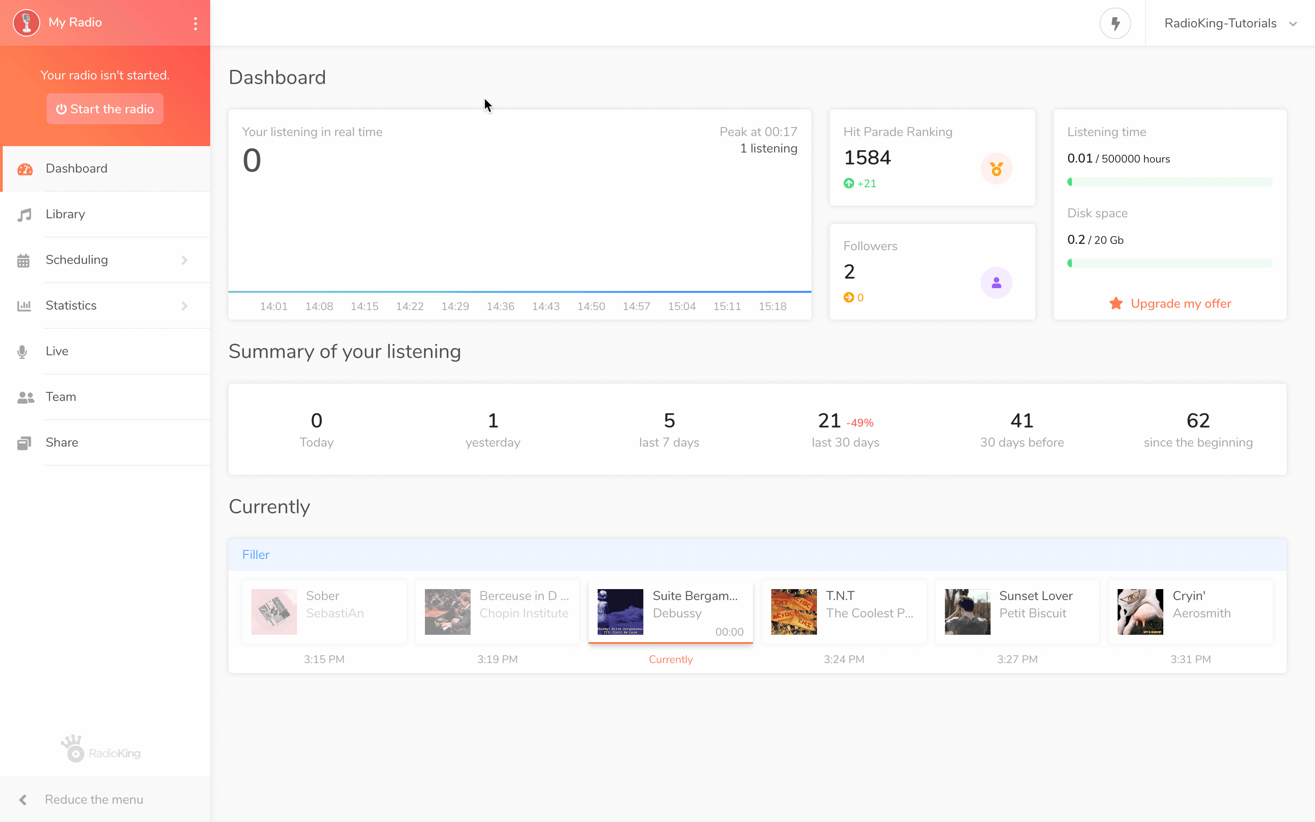The width and height of the screenshot is (1315, 822).
Task: Click the 14:01 chart time label
Action: (274, 306)
